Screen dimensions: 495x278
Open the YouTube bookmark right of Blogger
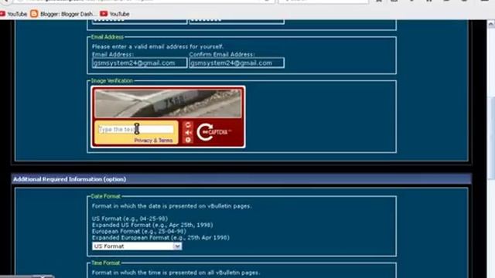(x=115, y=14)
